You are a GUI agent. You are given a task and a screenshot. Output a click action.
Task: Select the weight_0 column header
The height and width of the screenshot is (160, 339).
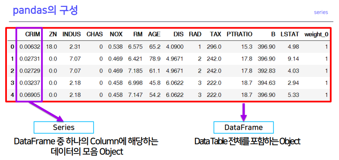316,35
